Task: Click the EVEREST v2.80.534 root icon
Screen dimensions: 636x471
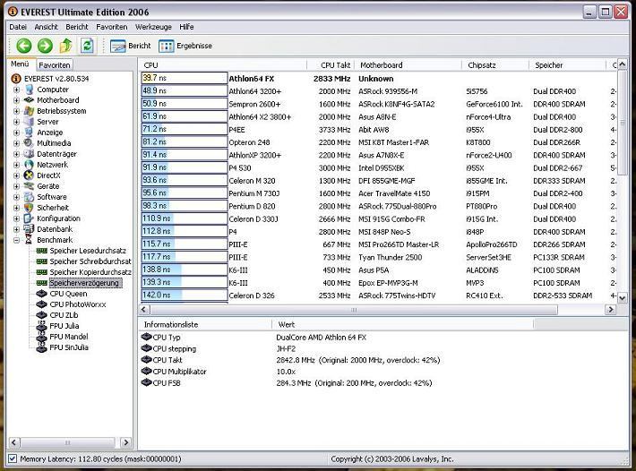Action: [x=16, y=79]
